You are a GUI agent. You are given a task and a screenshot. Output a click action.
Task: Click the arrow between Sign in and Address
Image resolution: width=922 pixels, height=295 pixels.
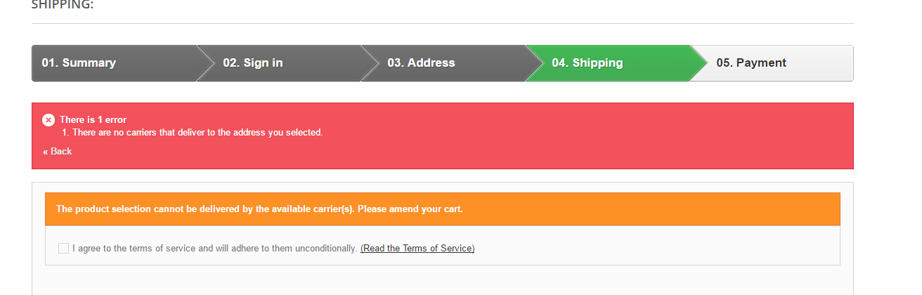[370, 63]
